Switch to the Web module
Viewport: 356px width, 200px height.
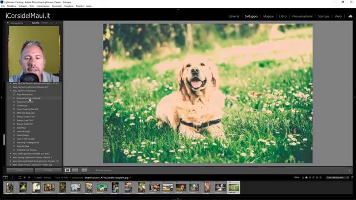(338, 16)
